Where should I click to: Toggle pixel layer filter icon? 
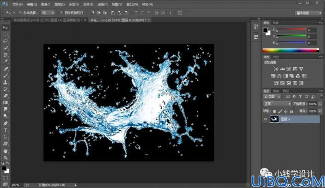tap(288, 97)
